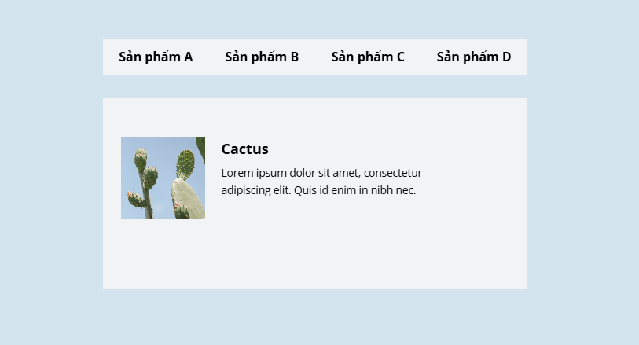Select the Sản phẩm C tab
Screen dimensions: 639x345
(x=368, y=57)
